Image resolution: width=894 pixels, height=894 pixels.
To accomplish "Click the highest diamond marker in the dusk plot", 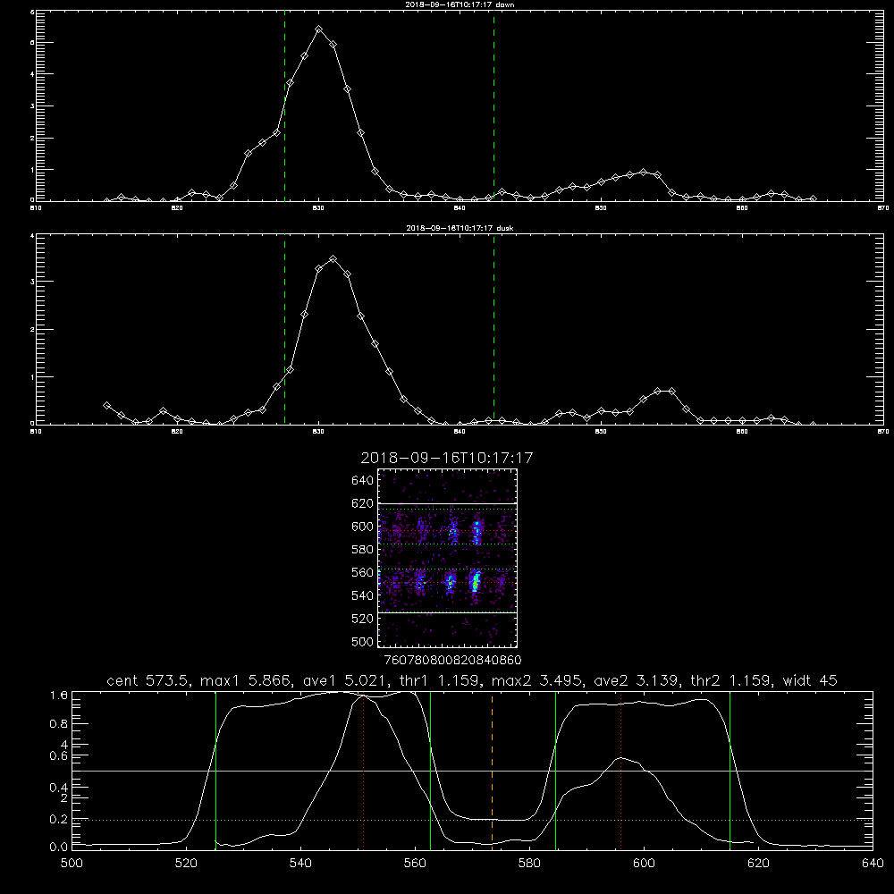I will 333,259.
